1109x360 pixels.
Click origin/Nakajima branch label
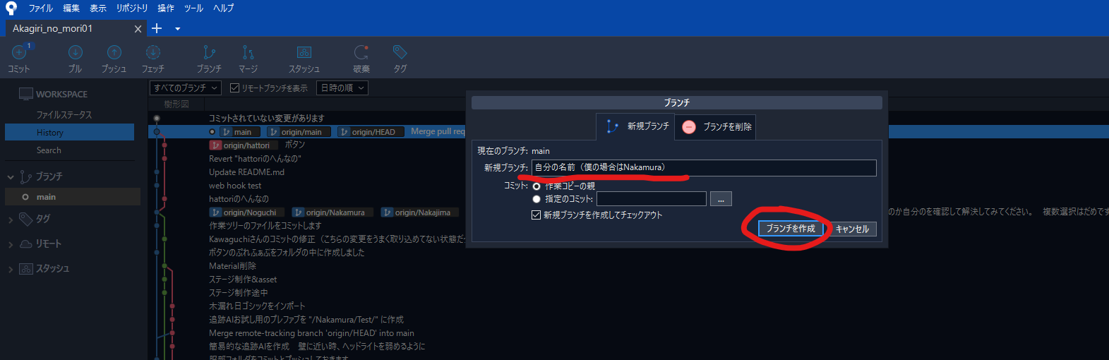[x=420, y=212]
